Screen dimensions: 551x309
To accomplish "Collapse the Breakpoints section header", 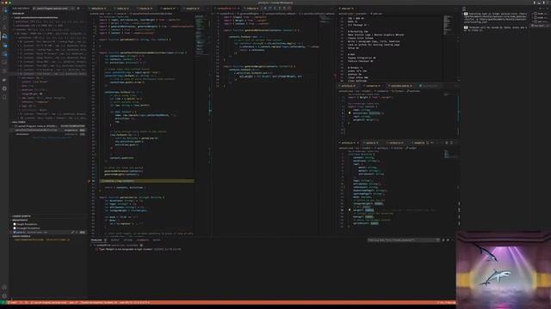I will click(20, 220).
